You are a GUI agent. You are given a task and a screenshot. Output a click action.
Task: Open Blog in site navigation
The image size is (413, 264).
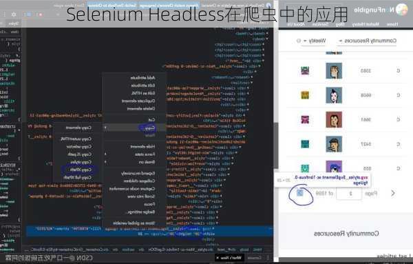click(x=340, y=24)
